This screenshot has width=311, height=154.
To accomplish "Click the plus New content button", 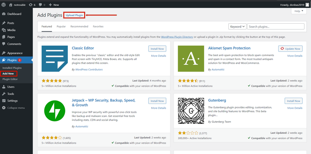I will (x=54, y=5).
